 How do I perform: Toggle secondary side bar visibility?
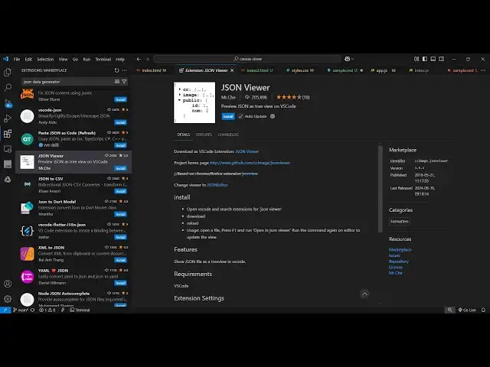[x=441, y=59]
